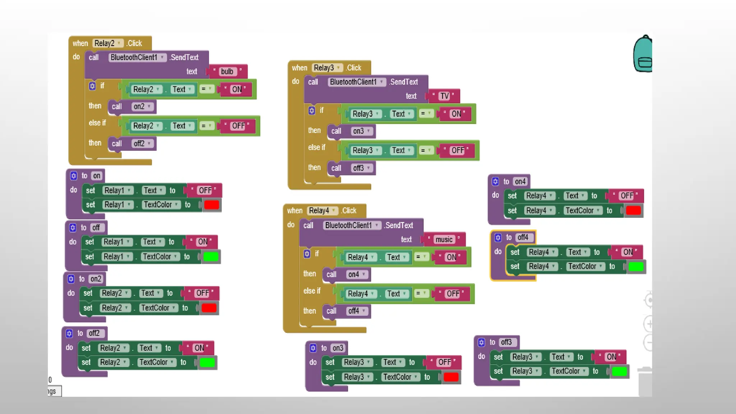The image size is (736, 414).
Task: Click red color block in 'to on' procedure
Action: [x=211, y=205]
